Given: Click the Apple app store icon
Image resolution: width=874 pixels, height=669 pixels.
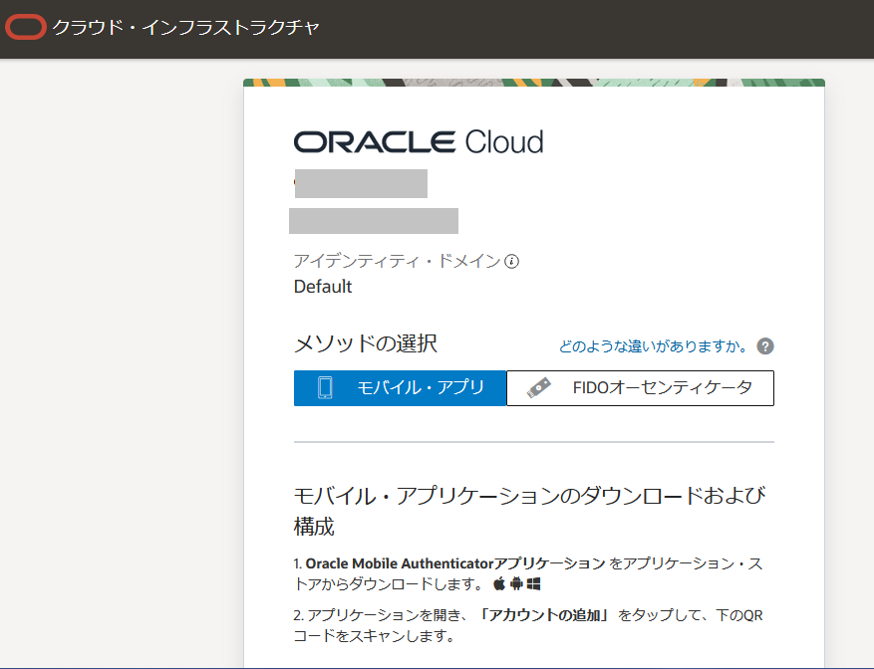Looking at the screenshot, I should click(x=499, y=583).
